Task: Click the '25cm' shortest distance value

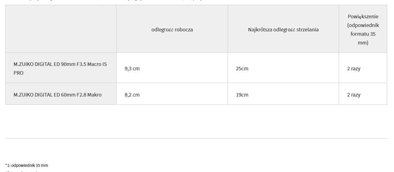Action: click(x=242, y=69)
